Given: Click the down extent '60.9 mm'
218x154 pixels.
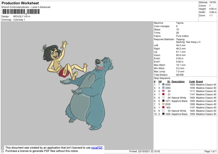Looking at the screenshot, I should click(181, 55).
